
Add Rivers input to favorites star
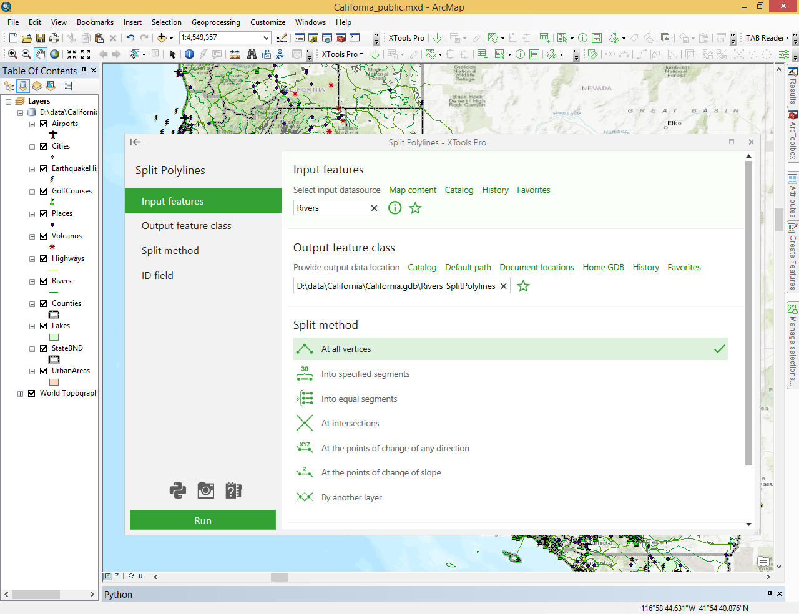[x=415, y=208]
